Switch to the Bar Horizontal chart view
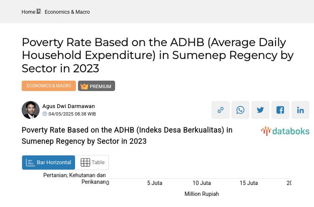Viewport: 314px width, 207px height. click(x=48, y=163)
